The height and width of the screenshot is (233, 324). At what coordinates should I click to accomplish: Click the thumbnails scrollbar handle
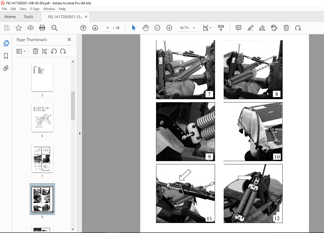(73, 105)
